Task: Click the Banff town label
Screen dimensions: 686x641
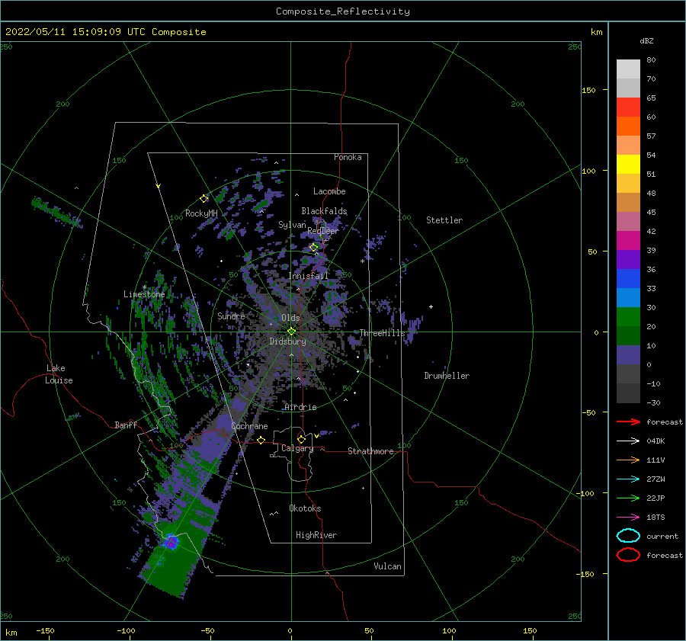Action: coord(126,425)
